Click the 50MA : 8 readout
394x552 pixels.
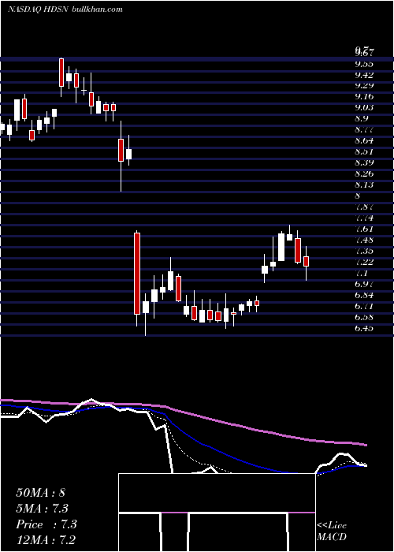pyautogui.click(x=40, y=493)
